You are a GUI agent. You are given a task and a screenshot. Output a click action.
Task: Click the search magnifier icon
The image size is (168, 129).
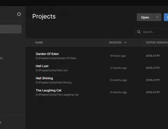point(139,32)
